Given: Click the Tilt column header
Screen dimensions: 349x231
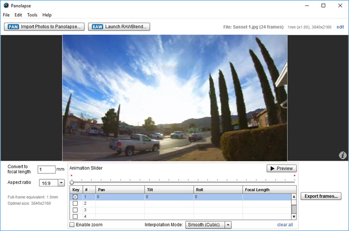Looking at the screenshot, I should point(169,190).
